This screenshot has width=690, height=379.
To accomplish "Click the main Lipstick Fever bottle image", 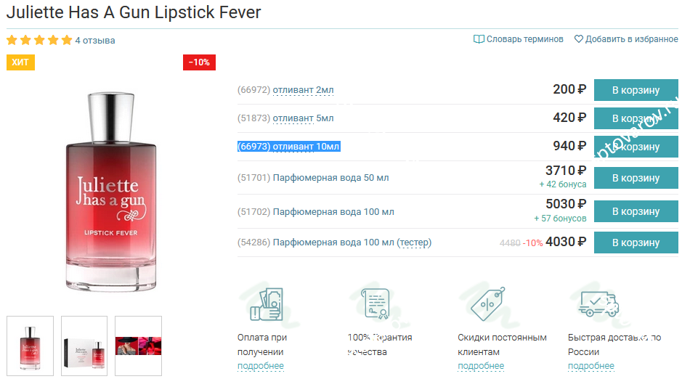I will pyautogui.click(x=111, y=192).
